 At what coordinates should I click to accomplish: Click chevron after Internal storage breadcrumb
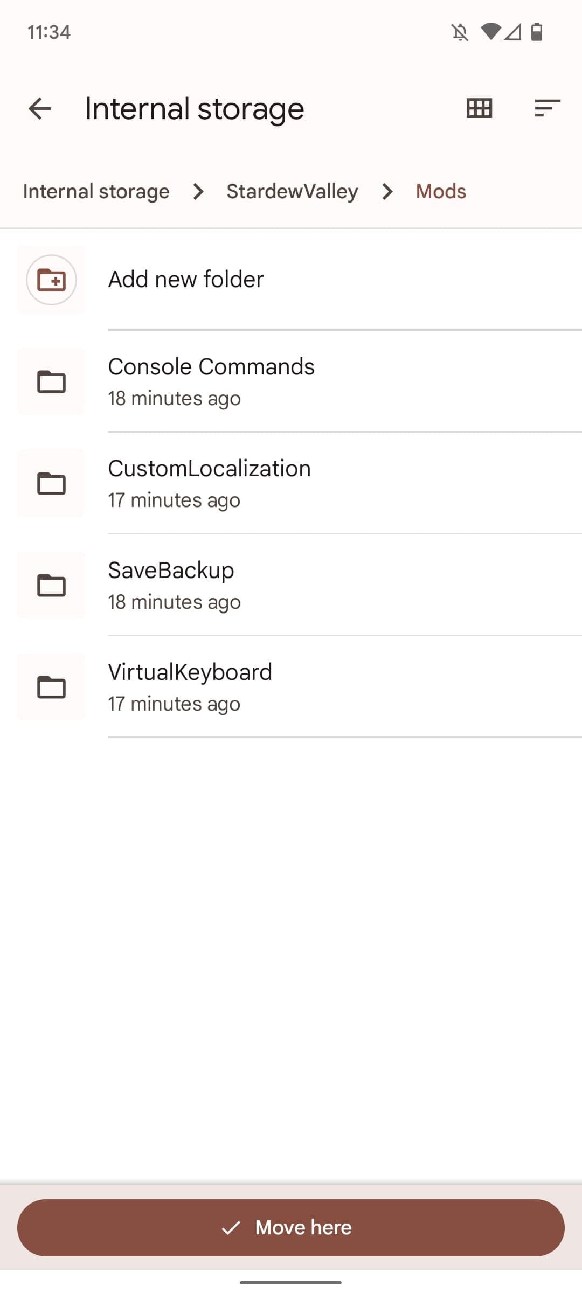tap(198, 192)
